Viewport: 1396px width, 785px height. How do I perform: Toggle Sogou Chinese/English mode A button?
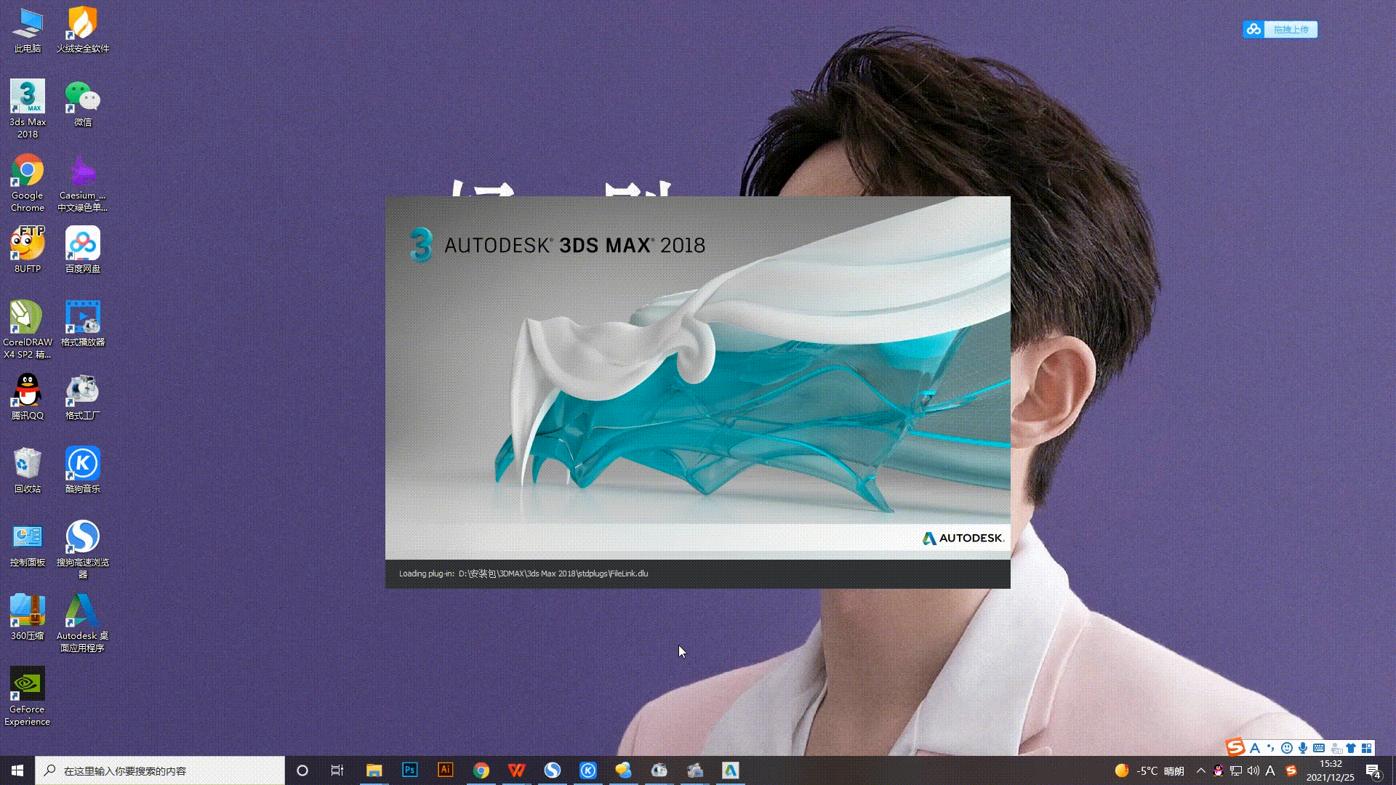tap(1255, 748)
